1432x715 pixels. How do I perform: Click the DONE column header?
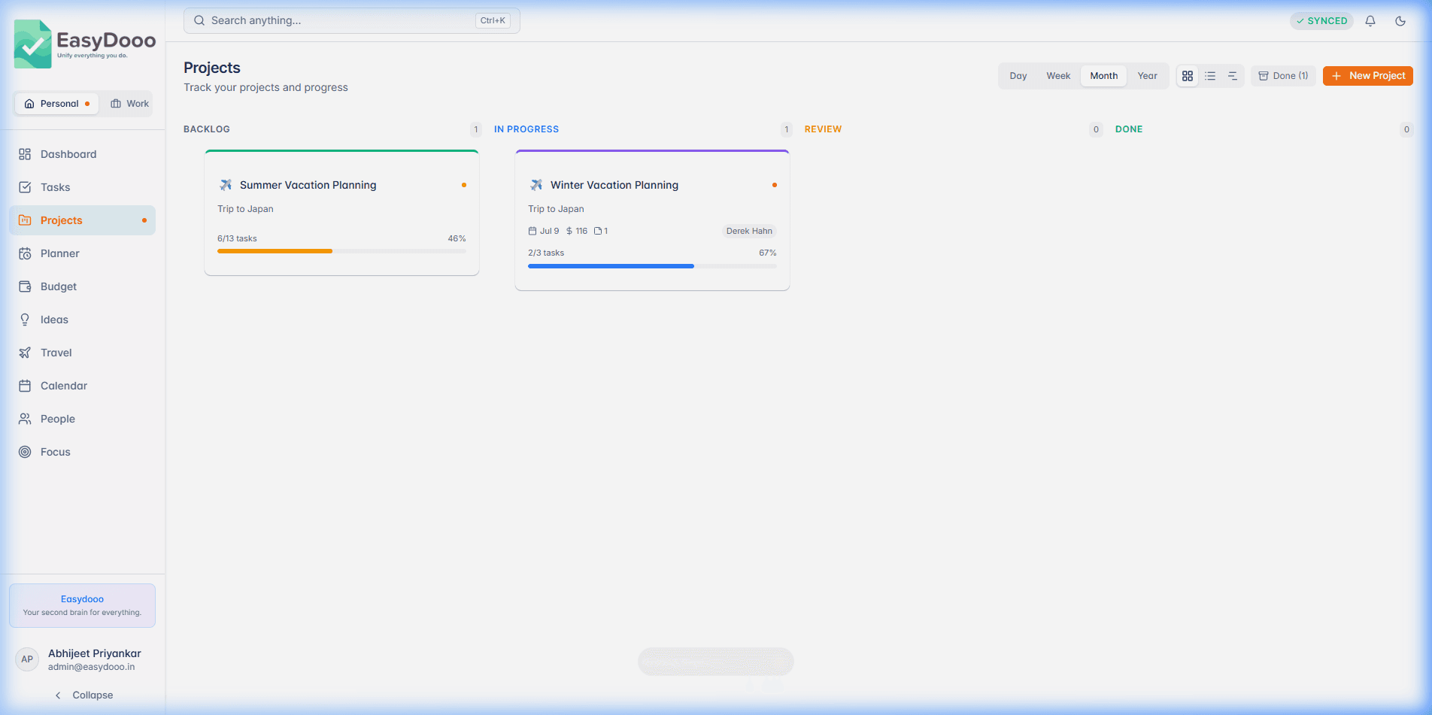pyautogui.click(x=1129, y=129)
